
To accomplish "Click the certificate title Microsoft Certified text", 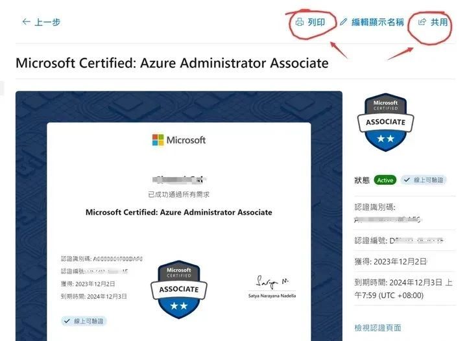I will click(179, 212).
